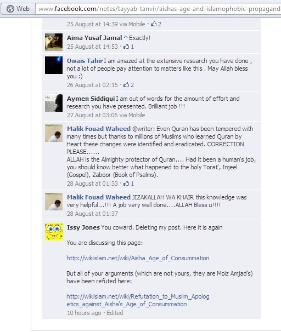Click the like thumbs-up under Aima Yusuf Jamal's comment

[x=126, y=47]
